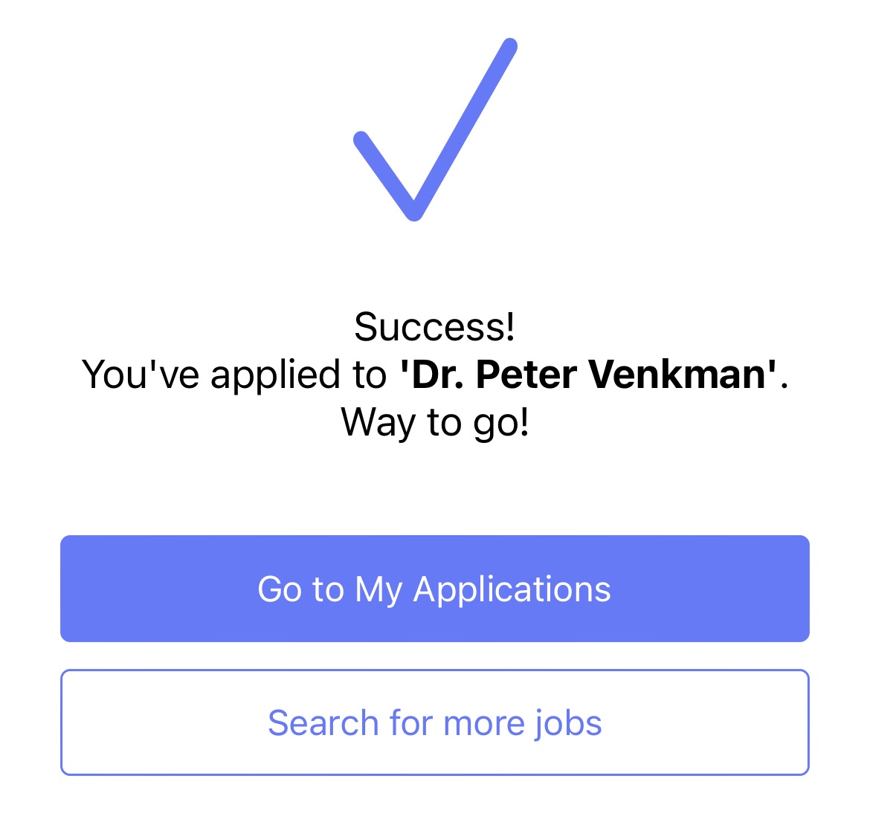Choose the outlined Search for more jobs option
This screenshot has height=825, width=870.
point(435,722)
